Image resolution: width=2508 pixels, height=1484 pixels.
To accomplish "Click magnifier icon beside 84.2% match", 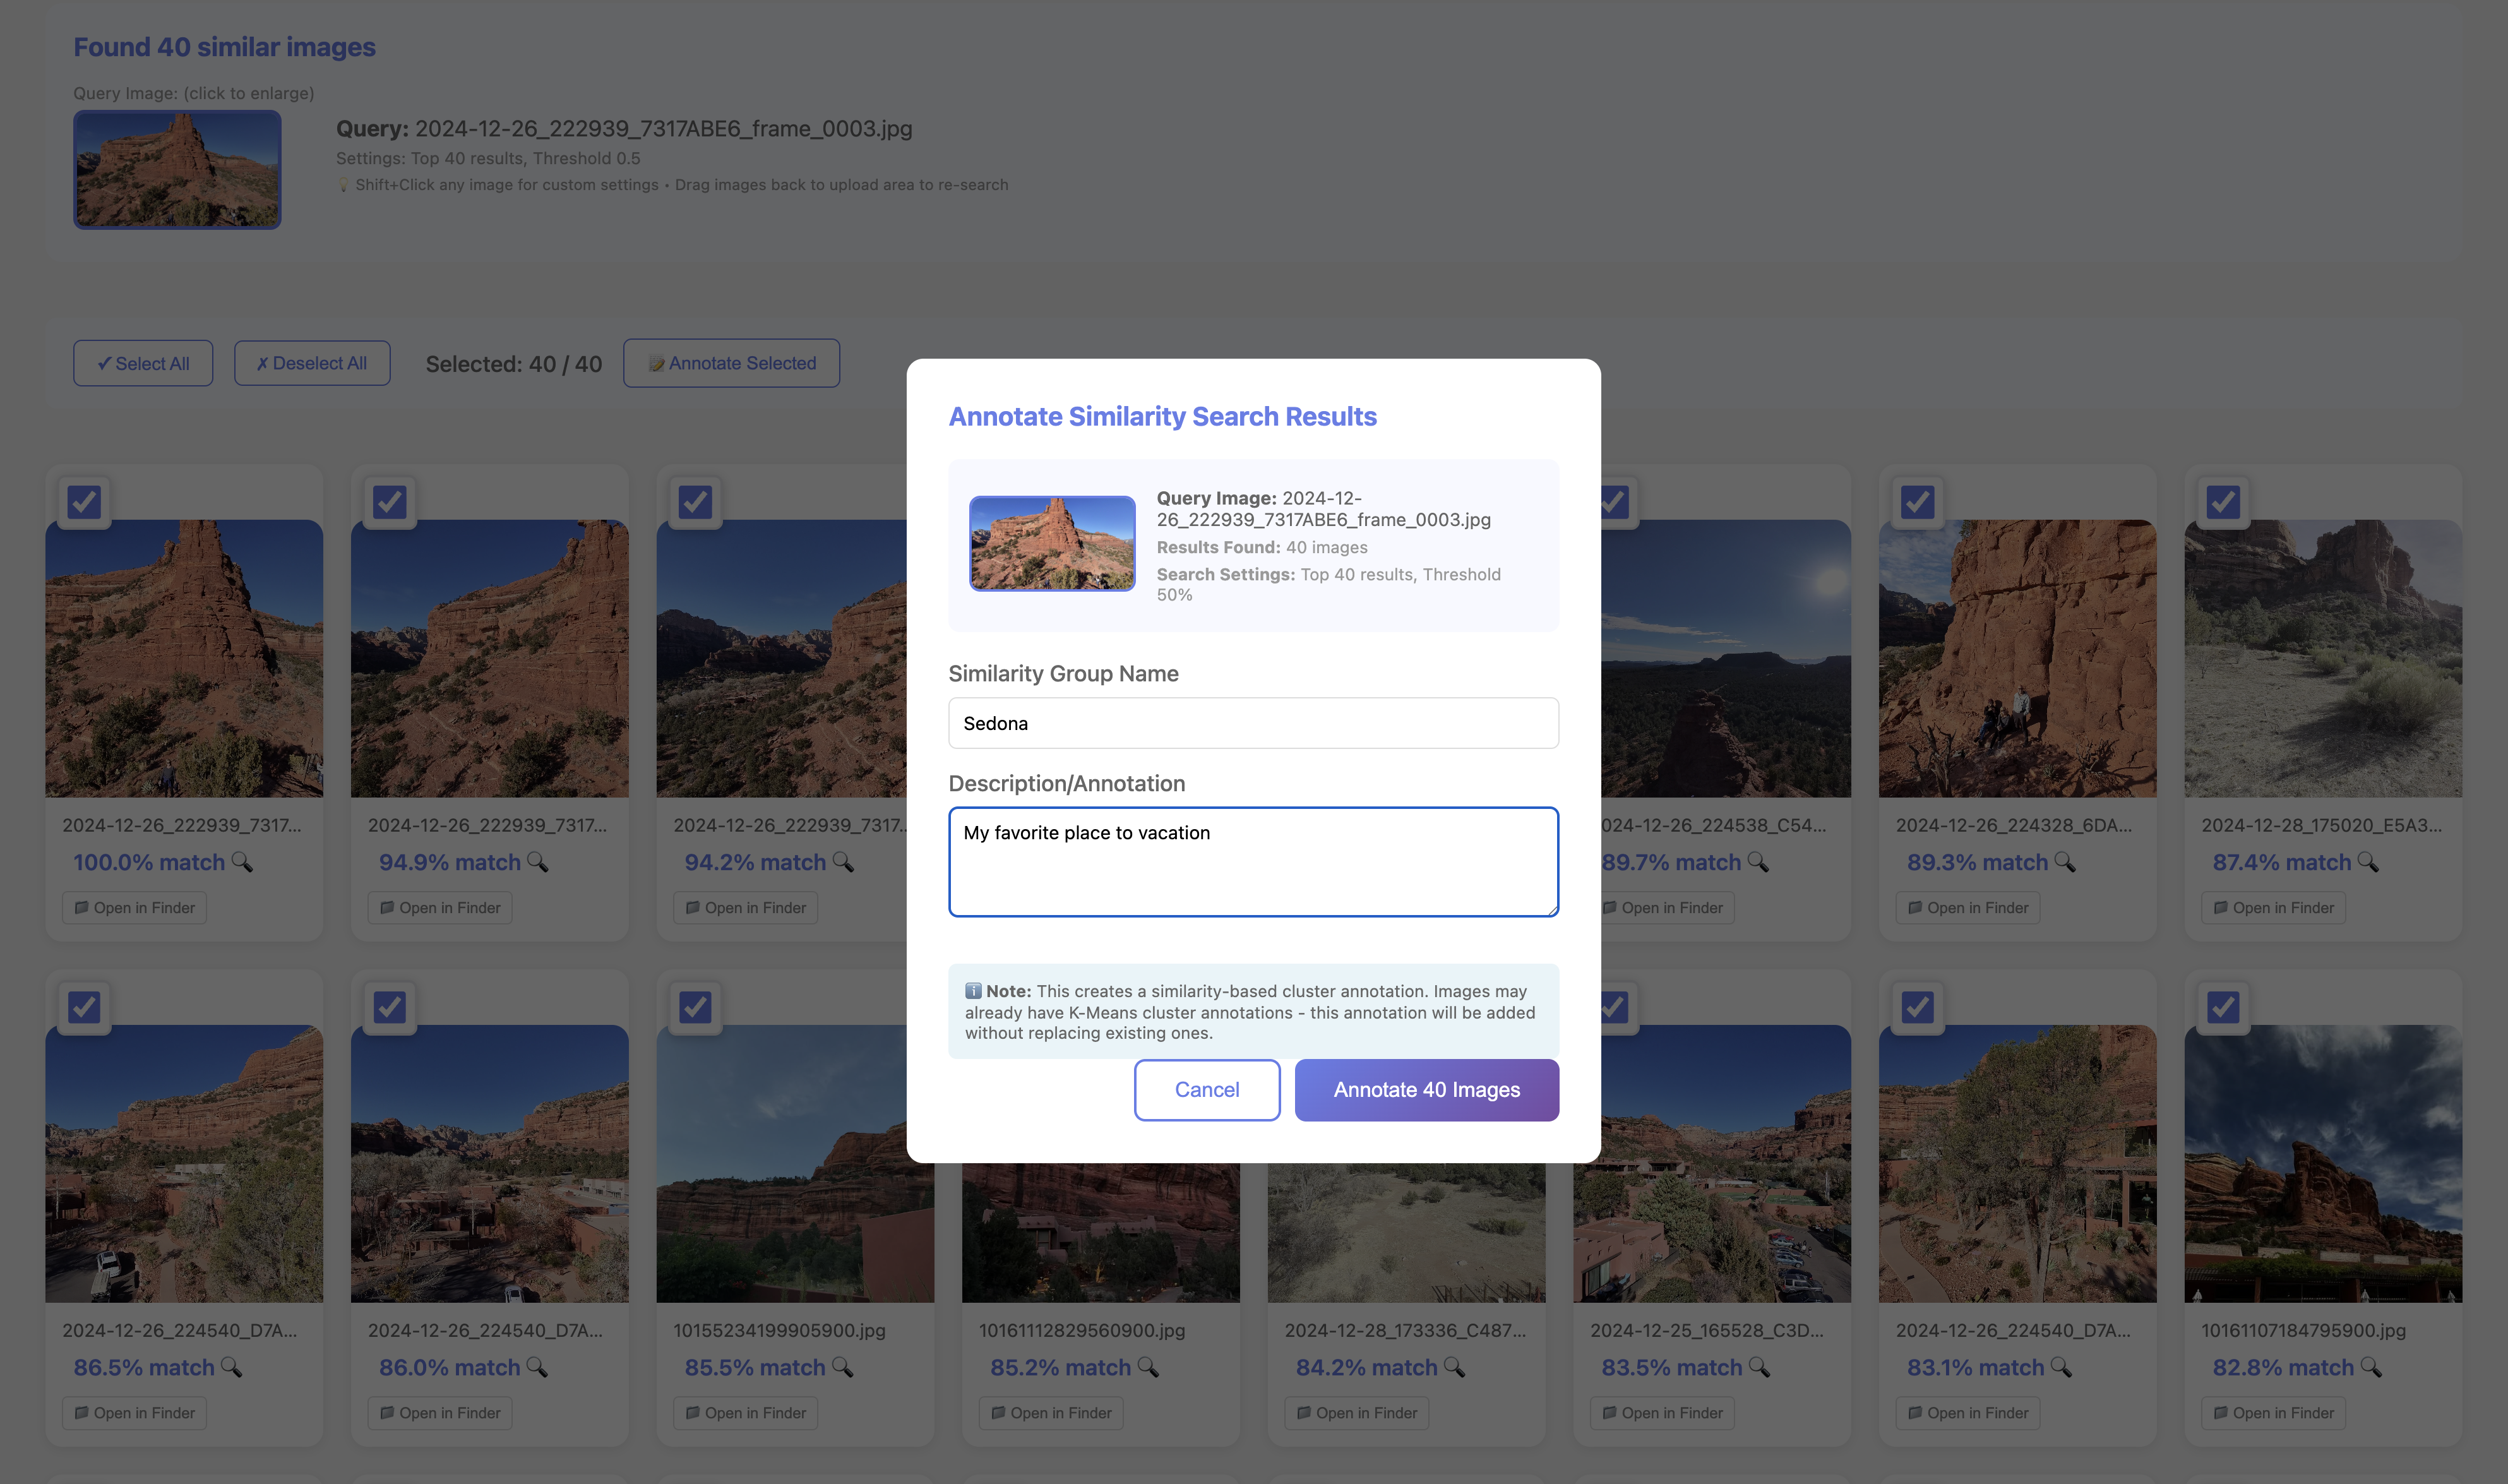I will 1454,1367.
